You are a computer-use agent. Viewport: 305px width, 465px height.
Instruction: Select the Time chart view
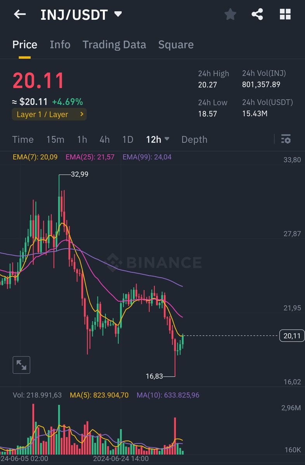tap(23, 139)
